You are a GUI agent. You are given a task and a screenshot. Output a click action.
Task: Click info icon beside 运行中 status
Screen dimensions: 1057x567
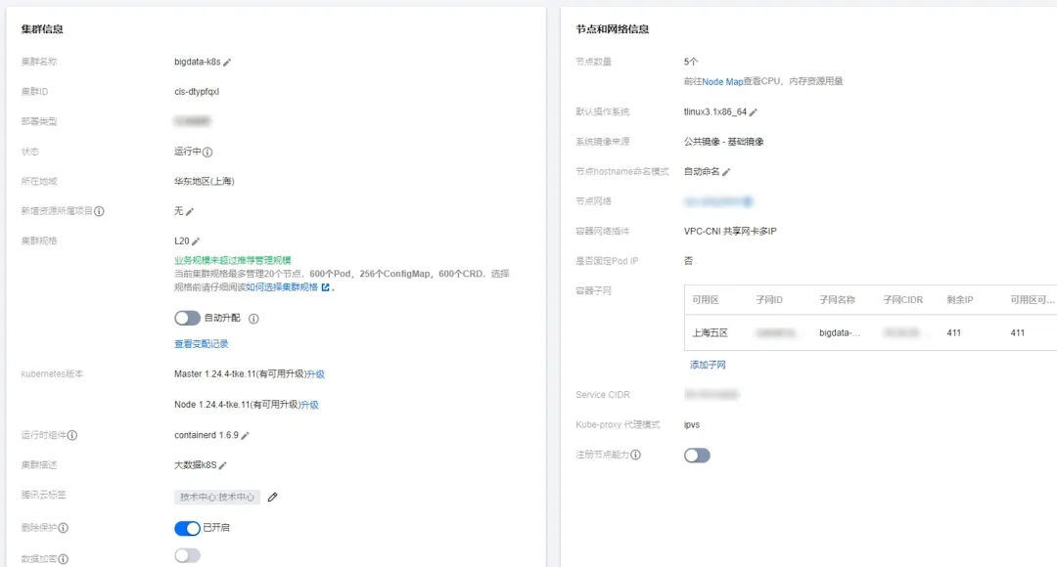tap(207, 153)
